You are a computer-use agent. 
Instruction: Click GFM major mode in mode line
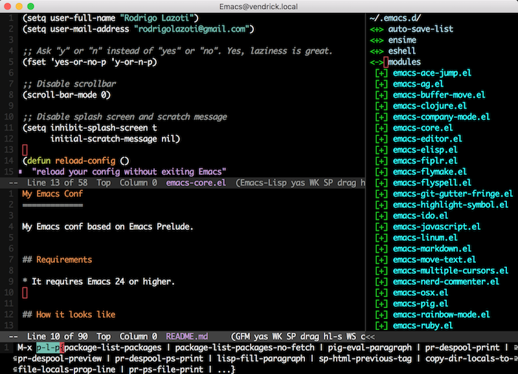(242, 336)
